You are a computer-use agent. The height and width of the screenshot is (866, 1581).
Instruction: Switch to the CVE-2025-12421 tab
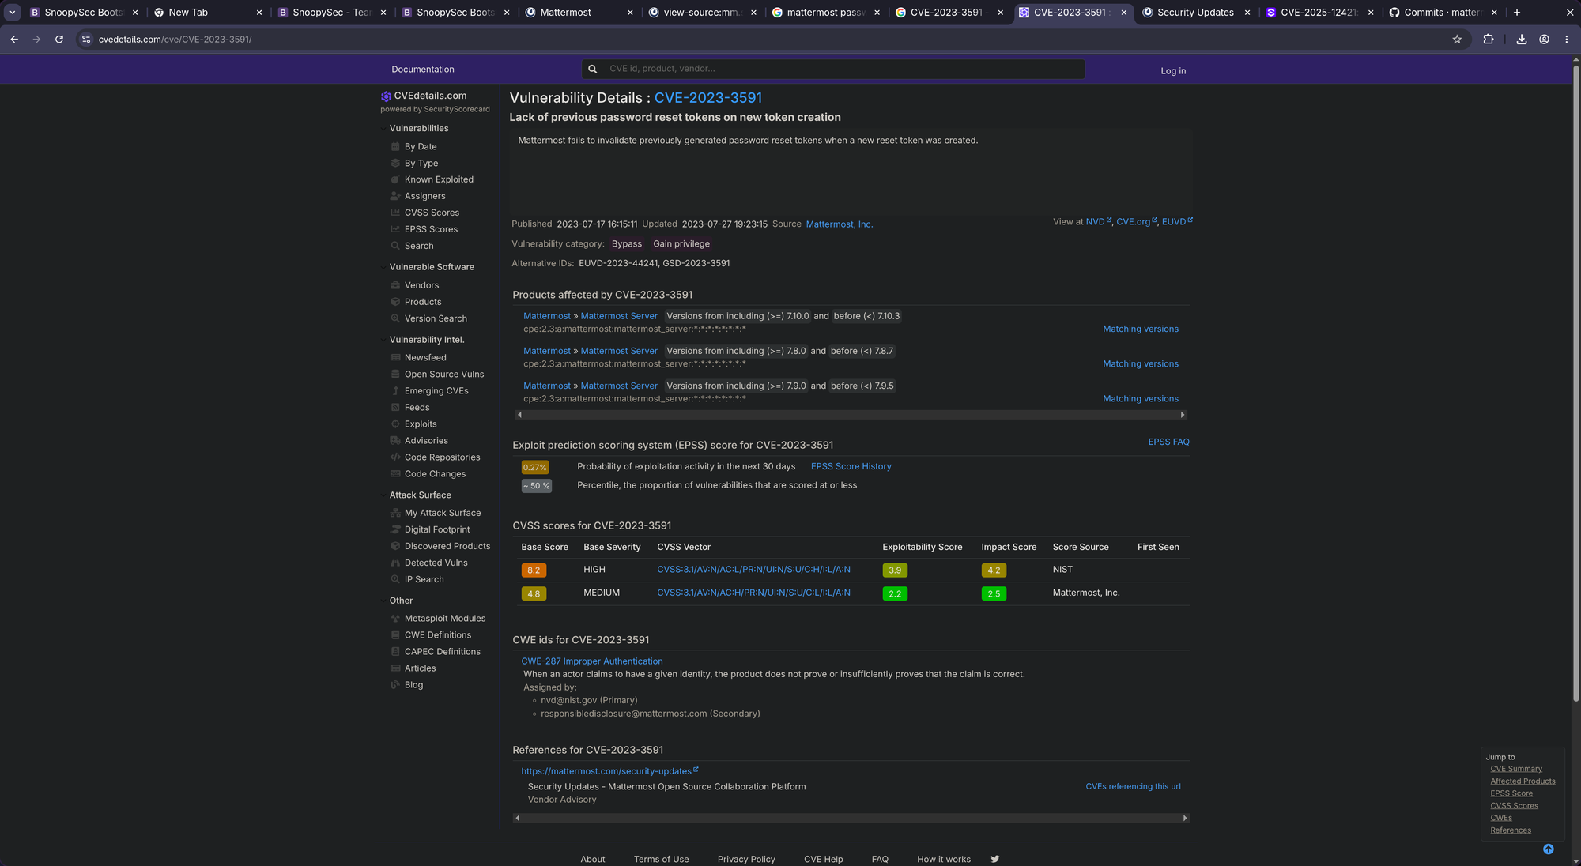point(1319,13)
